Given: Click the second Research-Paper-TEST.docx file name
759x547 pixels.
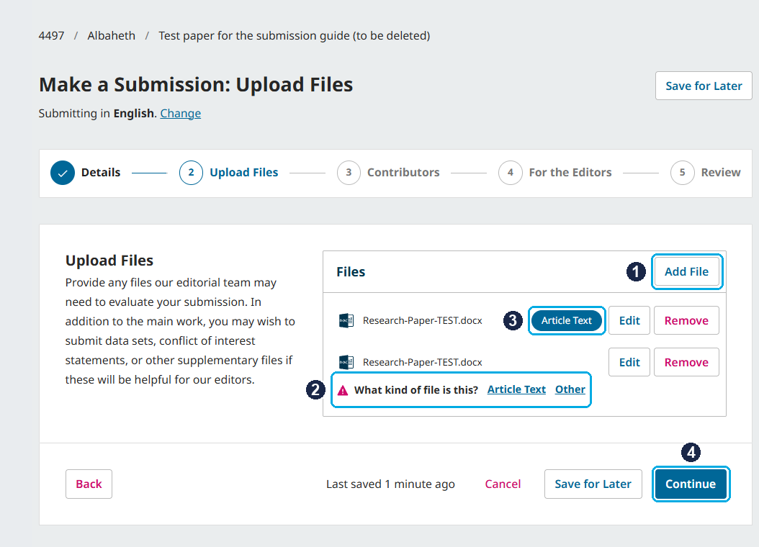Looking at the screenshot, I should 423,362.
